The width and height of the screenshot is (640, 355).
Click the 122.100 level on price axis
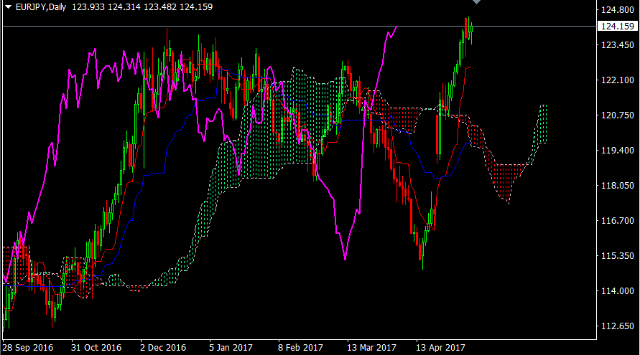click(x=618, y=80)
